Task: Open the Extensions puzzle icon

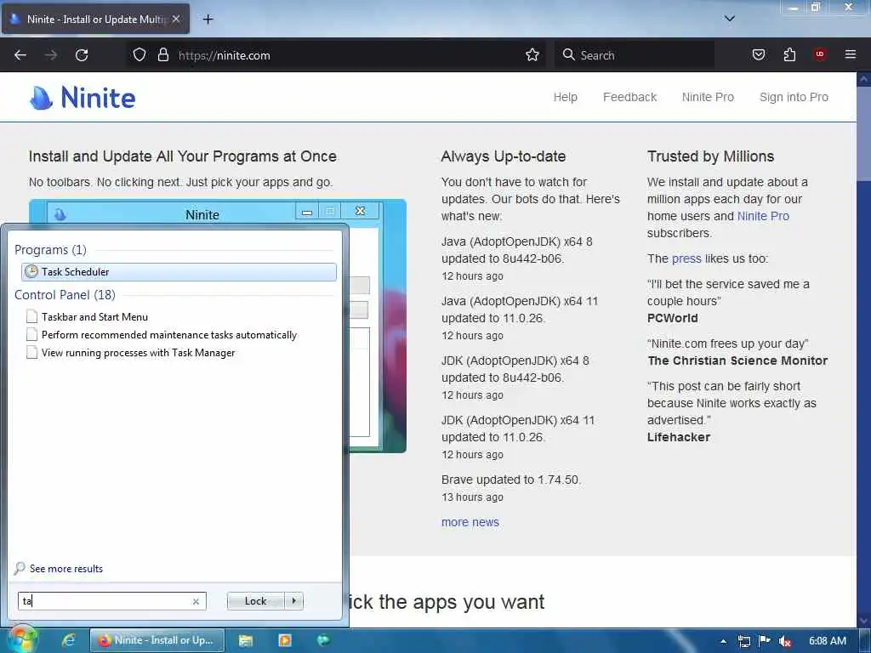Action: coord(789,55)
